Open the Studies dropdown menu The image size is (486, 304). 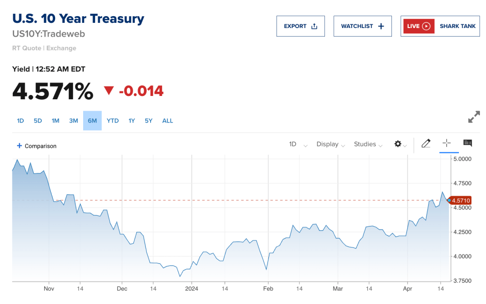(368, 144)
